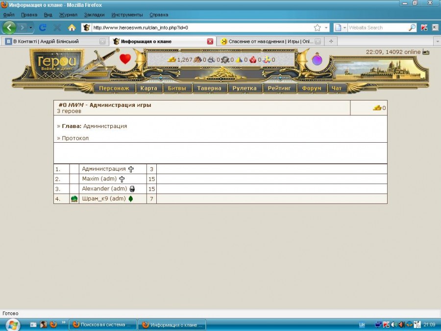Go to the Форум
This screenshot has height=331, width=441.
click(x=312, y=88)
